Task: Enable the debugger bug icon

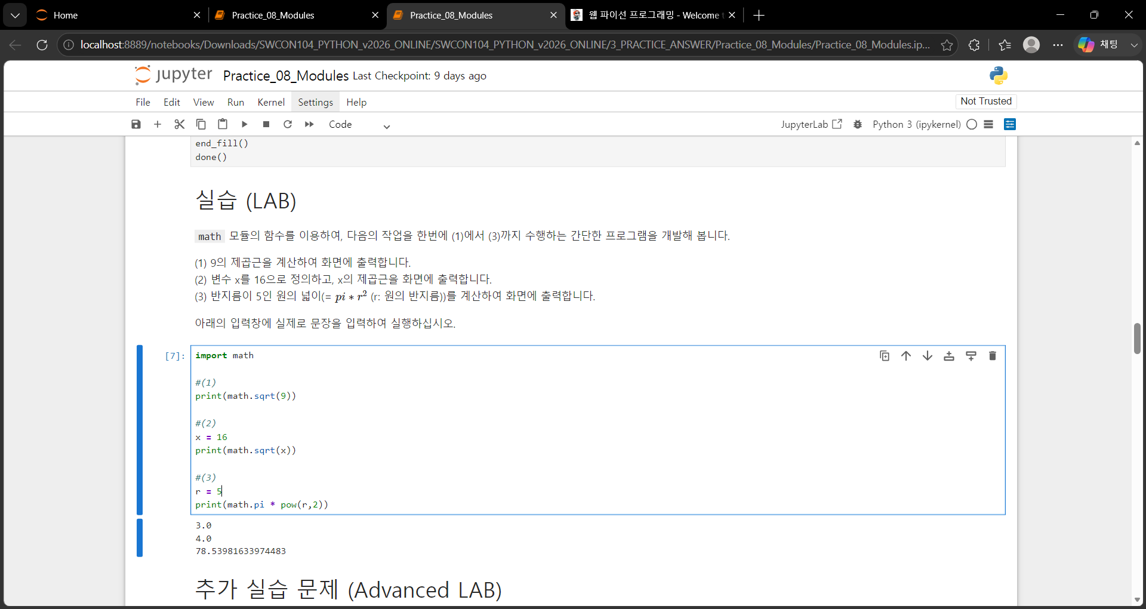Action: coord(858,124)
